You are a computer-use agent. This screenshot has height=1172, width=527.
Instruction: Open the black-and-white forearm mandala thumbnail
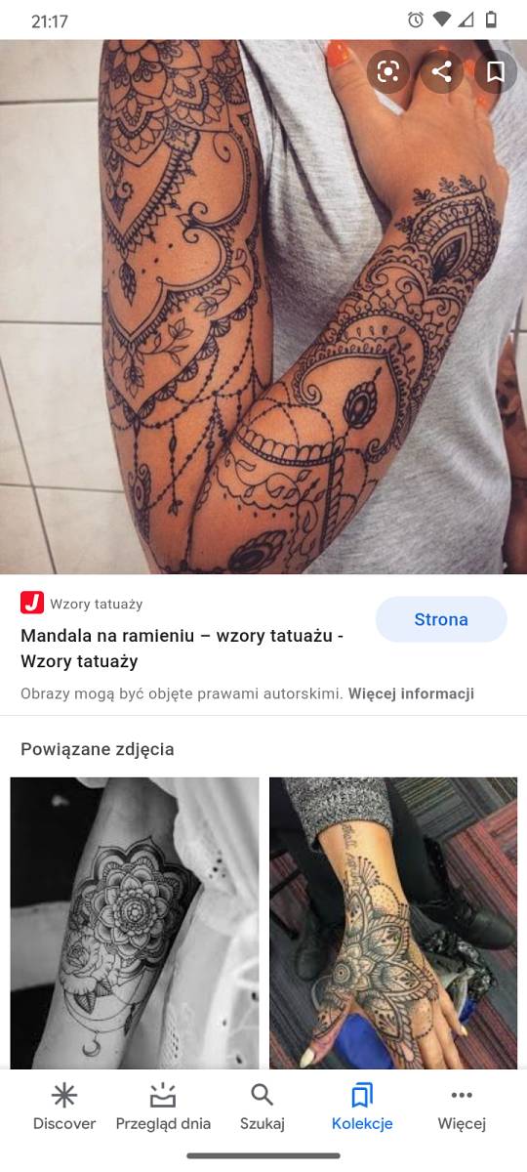point(135,923)
